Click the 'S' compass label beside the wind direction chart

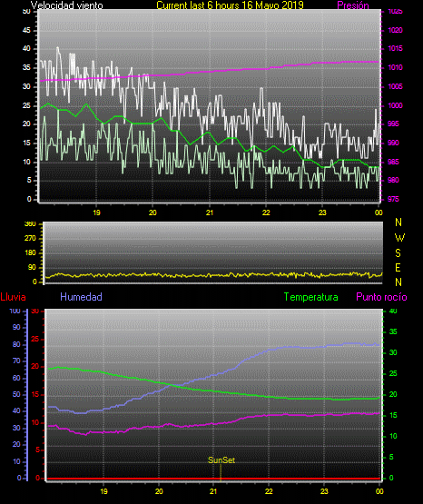click(398, 253)
